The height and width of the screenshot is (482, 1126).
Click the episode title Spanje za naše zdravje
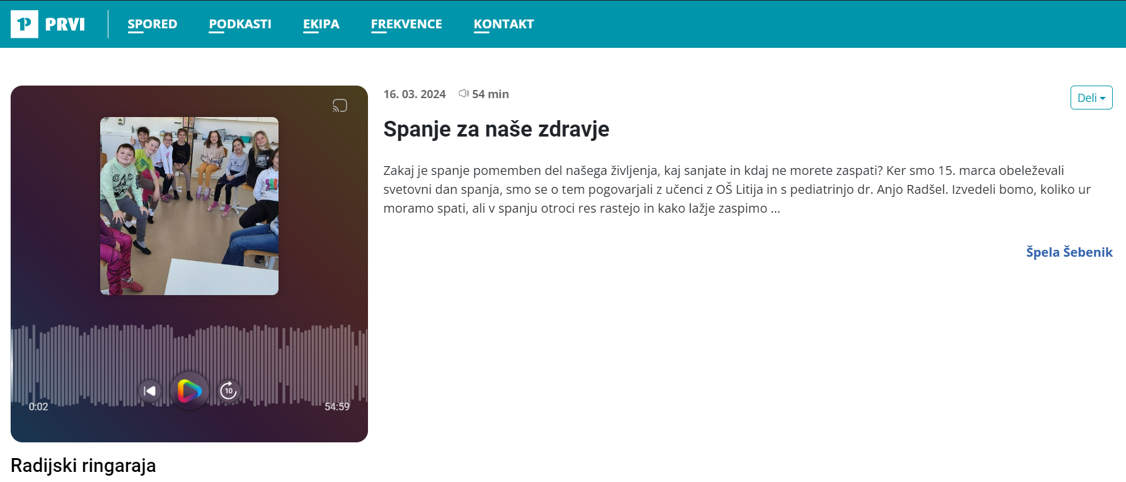(x=497, y=129)
